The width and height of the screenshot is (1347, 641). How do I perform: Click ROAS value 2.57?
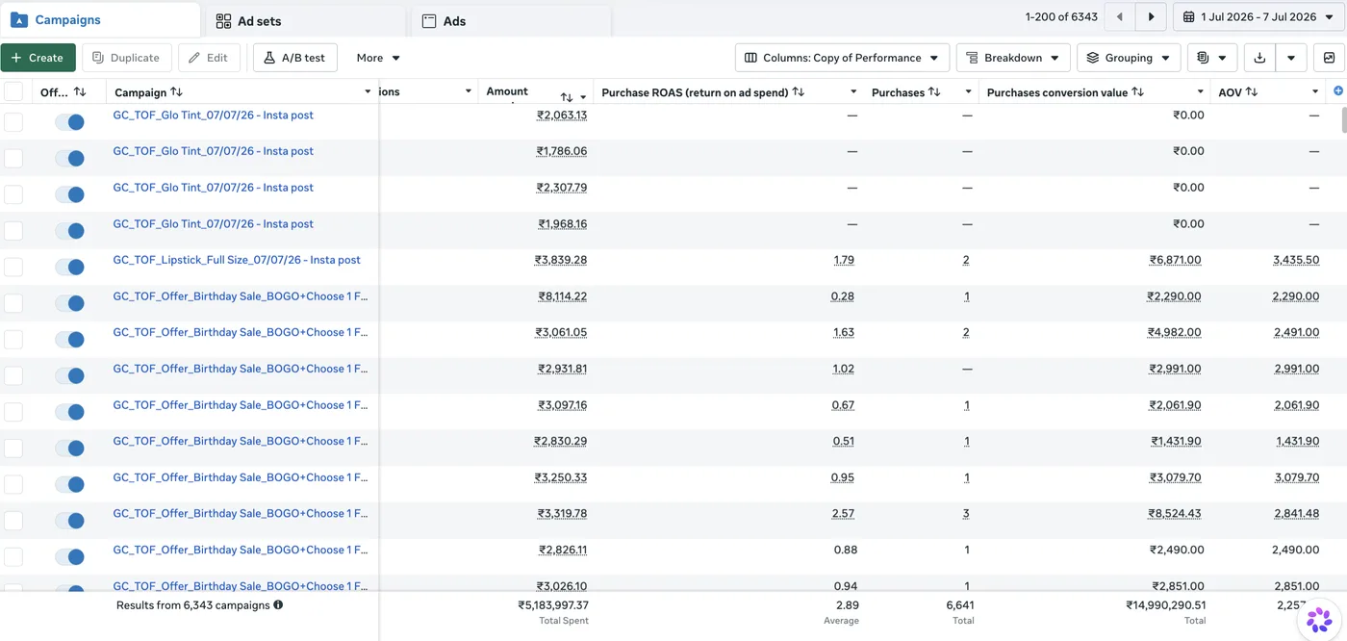843,514
